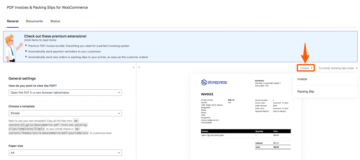Viewport: 360px width, 160px height.
Task: Click the expand triangle beside printer item
Action: click(26, 57)
